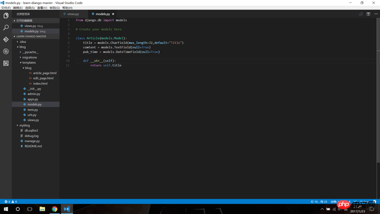The image size is (380, 214).
Task: Open the 查看(V) menu
Action: click(42, 8)
